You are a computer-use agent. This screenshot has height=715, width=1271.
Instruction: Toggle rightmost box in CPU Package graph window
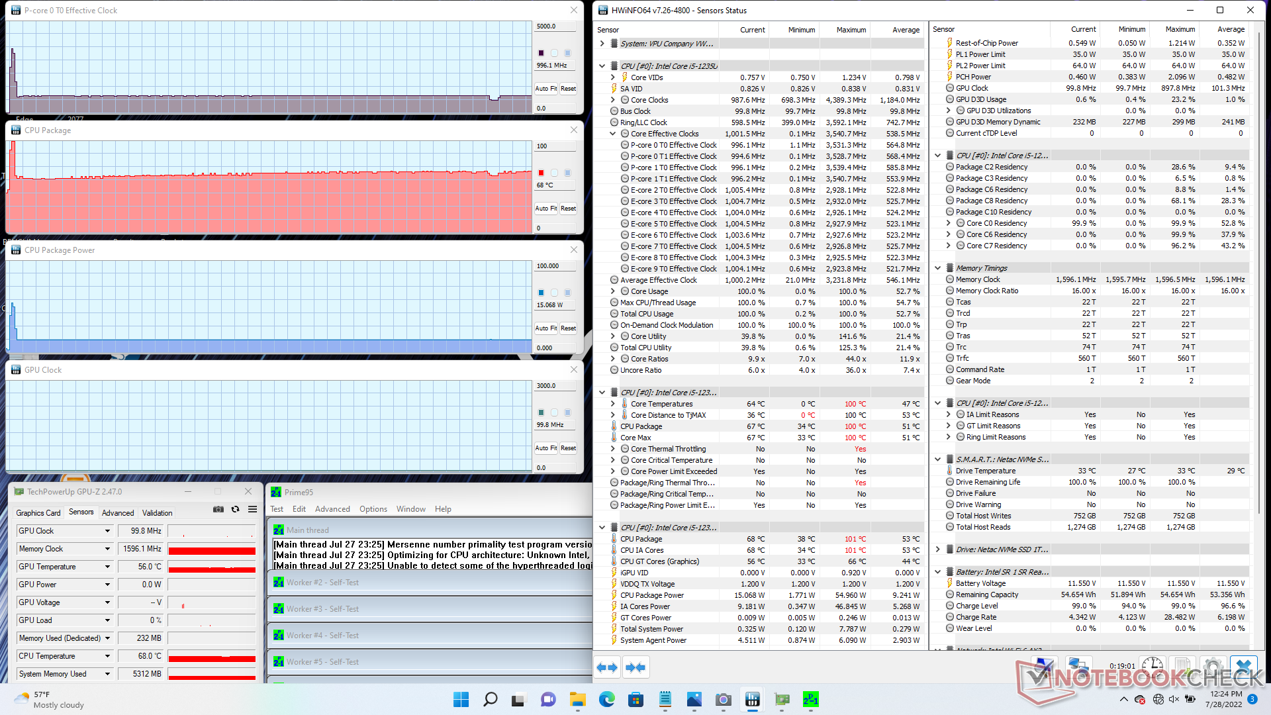(x=567, y=173)
